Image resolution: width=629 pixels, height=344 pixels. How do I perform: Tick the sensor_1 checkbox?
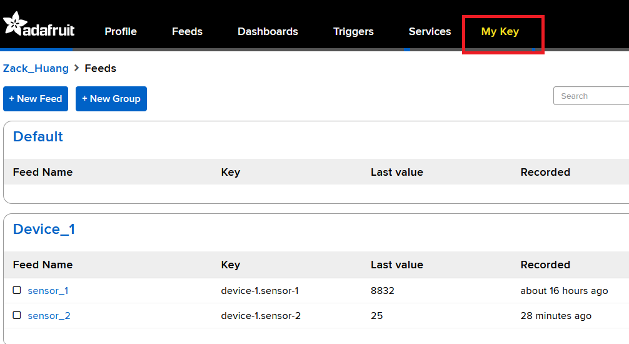click(x=17, y=290)
